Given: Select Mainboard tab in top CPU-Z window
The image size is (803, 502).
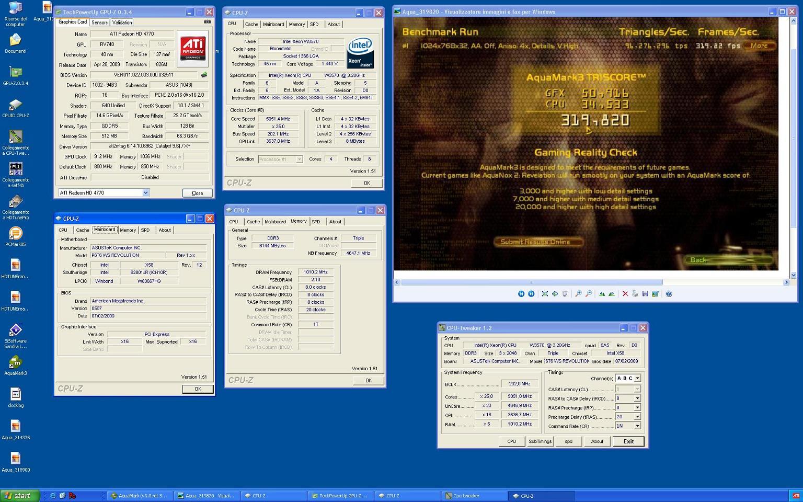Looking at the screenshot, I should coord(273,25).
